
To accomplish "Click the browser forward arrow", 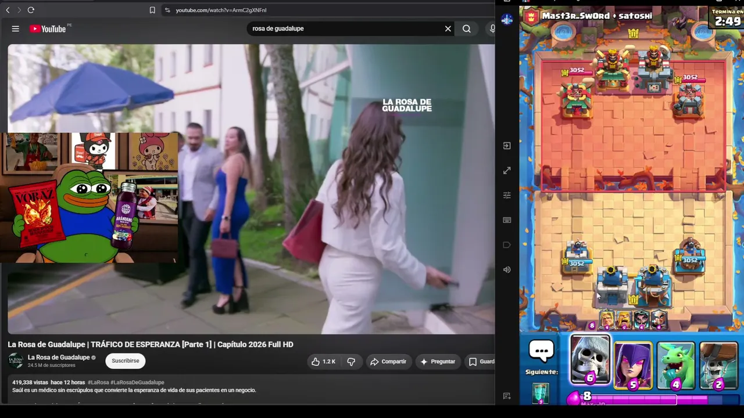I will pyautogui.click(x=19, y=10).
